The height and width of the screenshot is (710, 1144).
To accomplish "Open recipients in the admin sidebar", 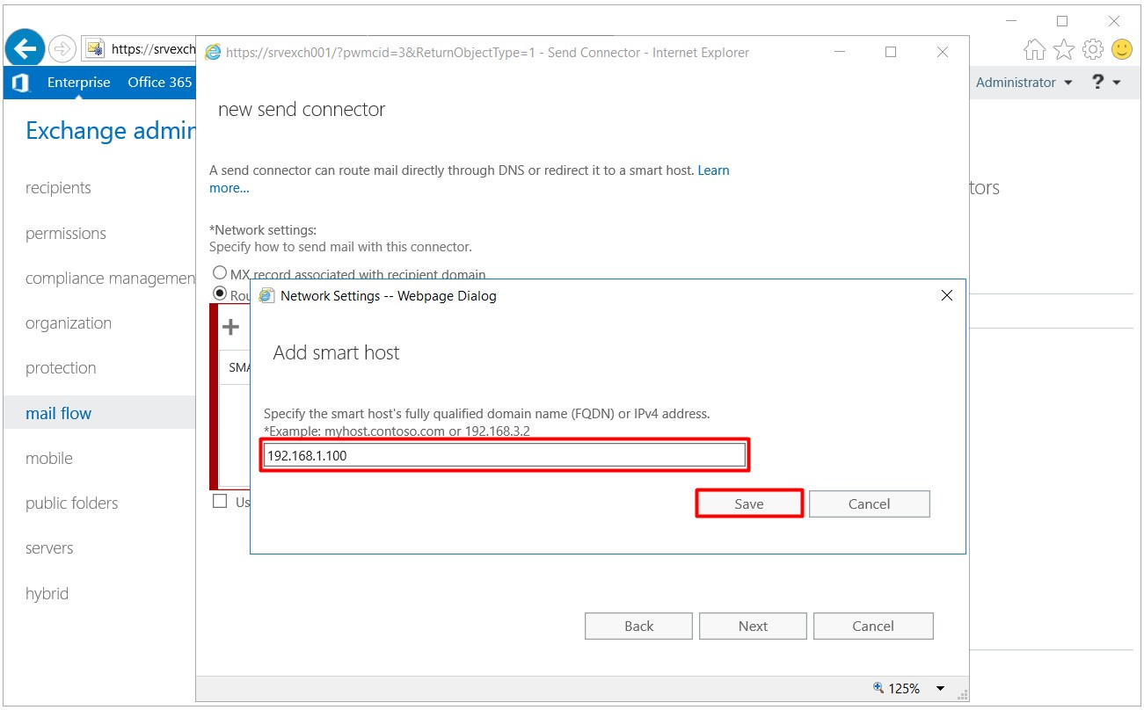I will tap(58, 188).
